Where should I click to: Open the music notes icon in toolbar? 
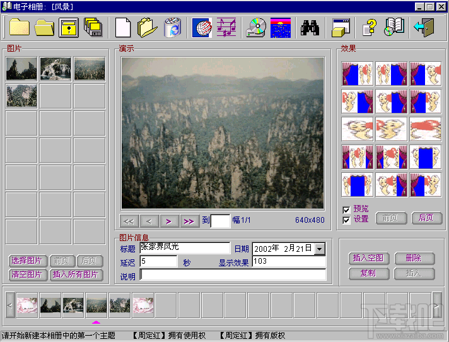pos(226,28)
